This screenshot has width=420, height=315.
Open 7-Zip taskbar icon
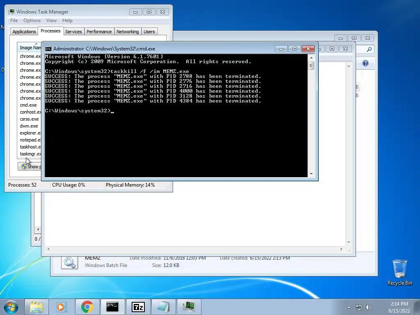138,307
